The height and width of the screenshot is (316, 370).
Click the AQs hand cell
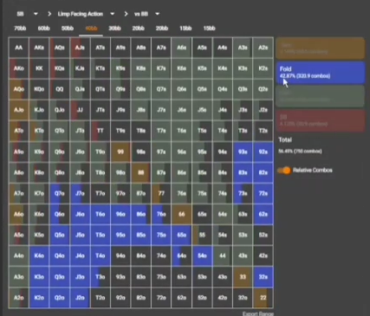point(60,48)
